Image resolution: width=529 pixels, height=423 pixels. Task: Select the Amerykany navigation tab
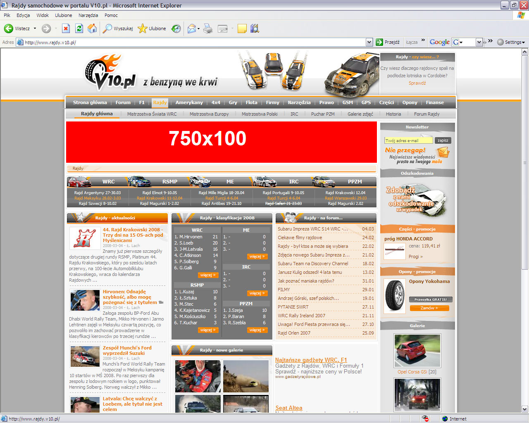189,102
